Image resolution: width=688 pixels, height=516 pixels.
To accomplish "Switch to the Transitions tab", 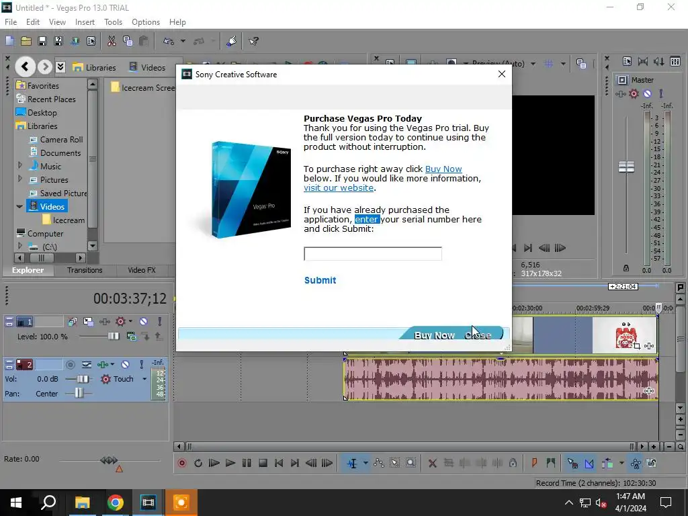I will tap(85, 270).
